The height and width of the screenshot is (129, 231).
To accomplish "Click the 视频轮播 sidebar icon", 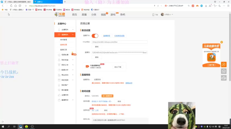I will click(59, 55).
